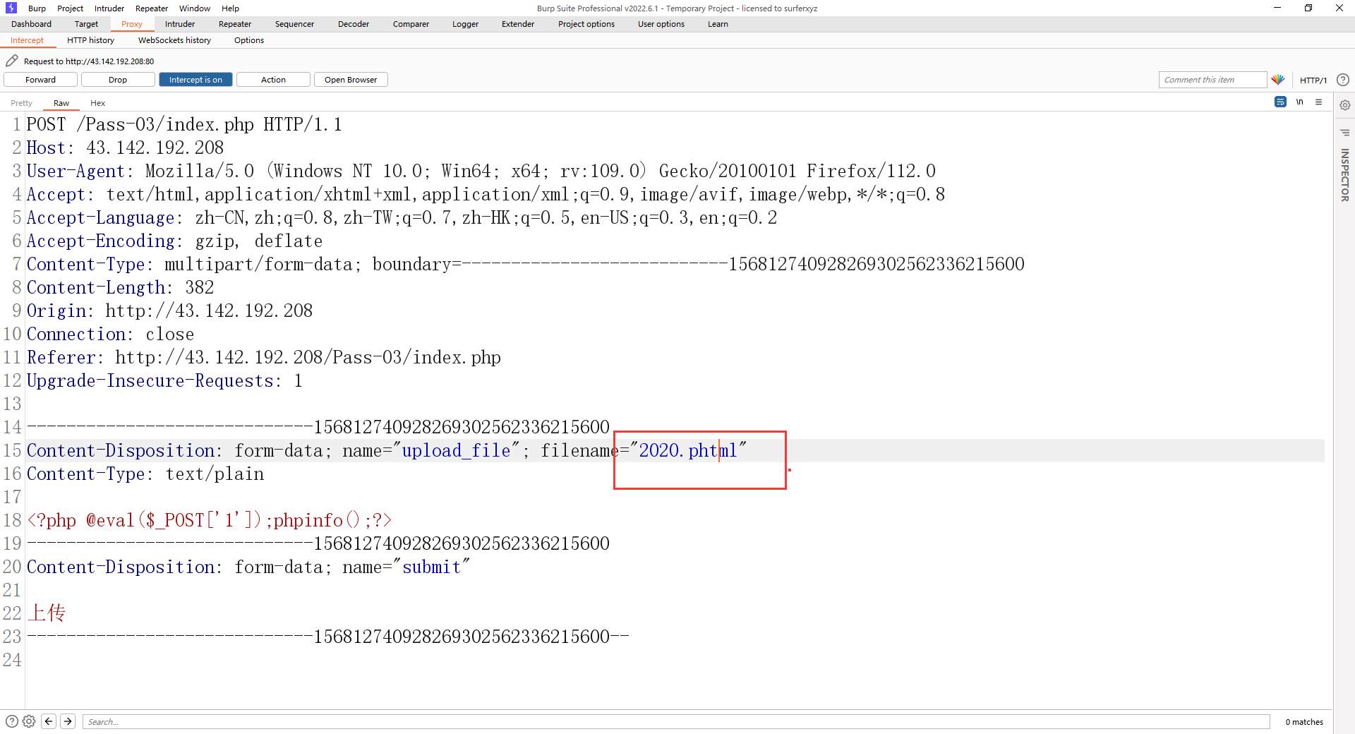The height and width of the screenshot is (734, 1355).
Task: Open the Help menu
Action: click(x=230, y=8)
